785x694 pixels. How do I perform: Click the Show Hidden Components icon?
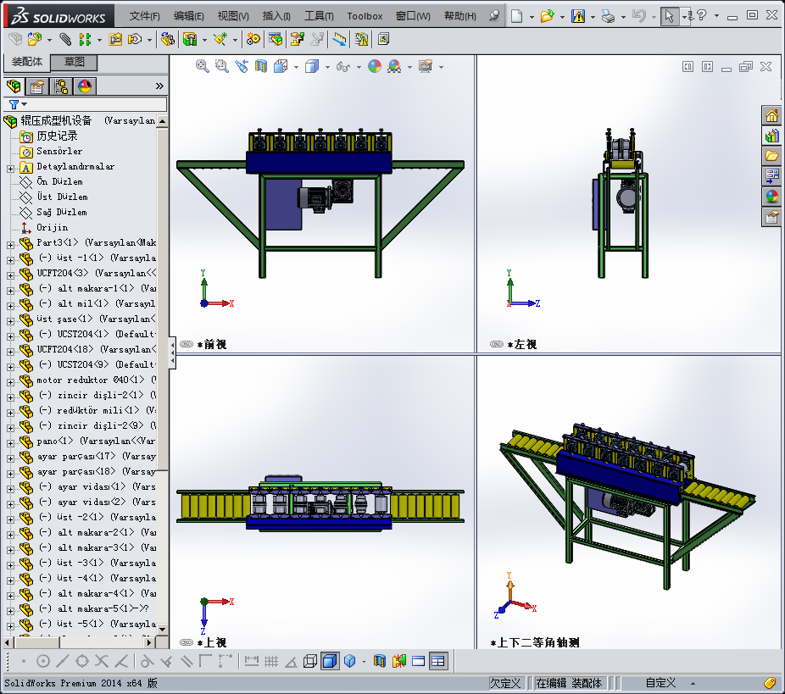pos(168,39)
